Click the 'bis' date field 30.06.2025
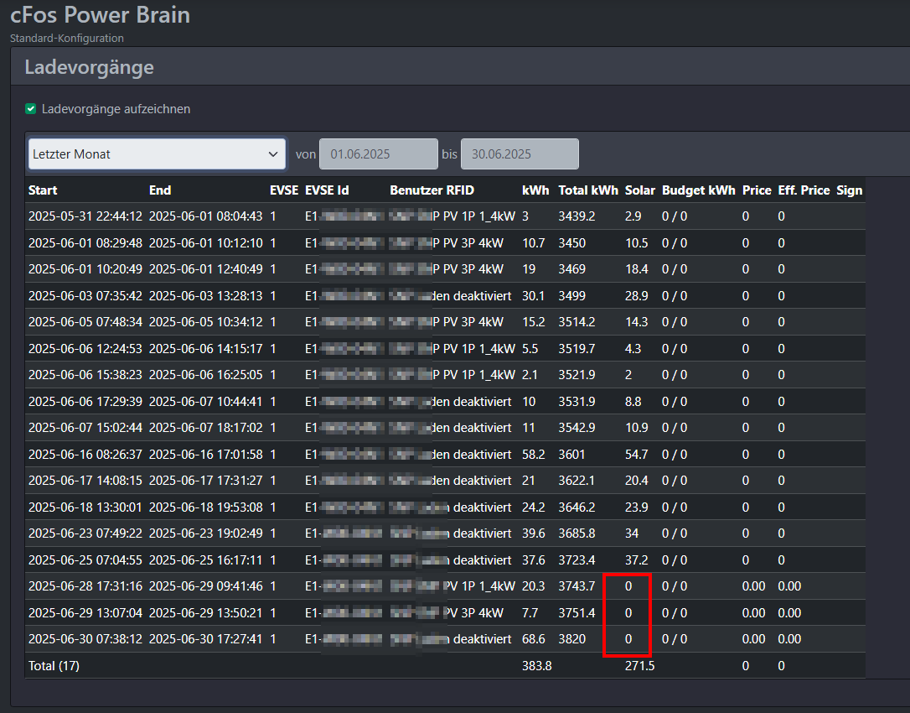910x713 pixels. coord(520,154)
